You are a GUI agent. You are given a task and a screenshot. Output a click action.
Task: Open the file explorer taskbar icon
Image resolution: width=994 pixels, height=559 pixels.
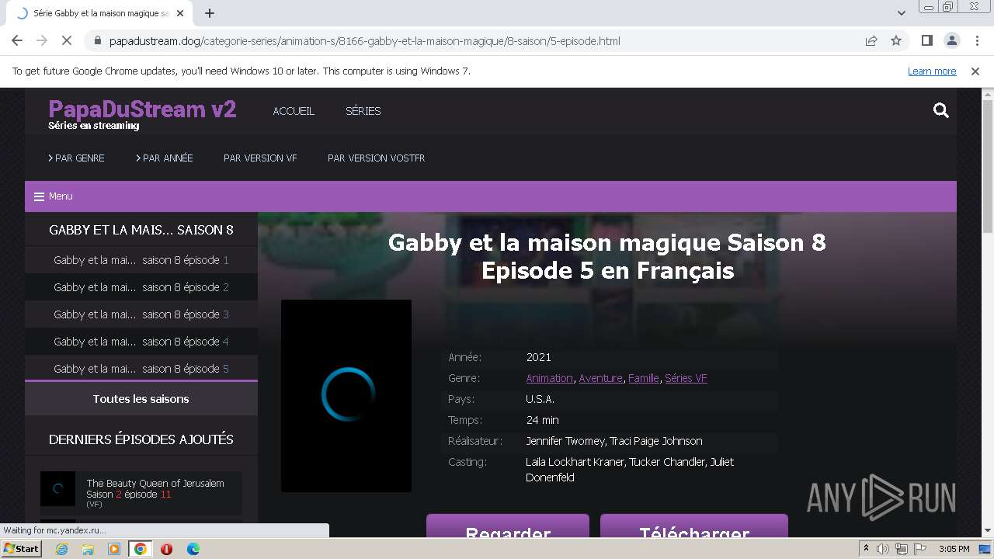(88, 549)
